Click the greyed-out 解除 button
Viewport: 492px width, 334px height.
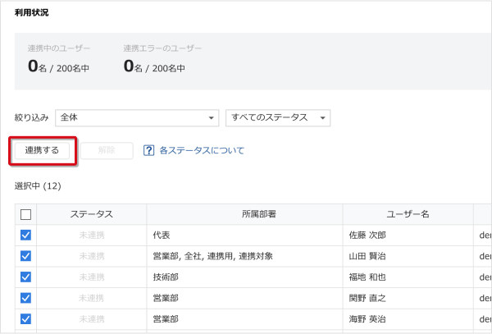click(107, 151)
